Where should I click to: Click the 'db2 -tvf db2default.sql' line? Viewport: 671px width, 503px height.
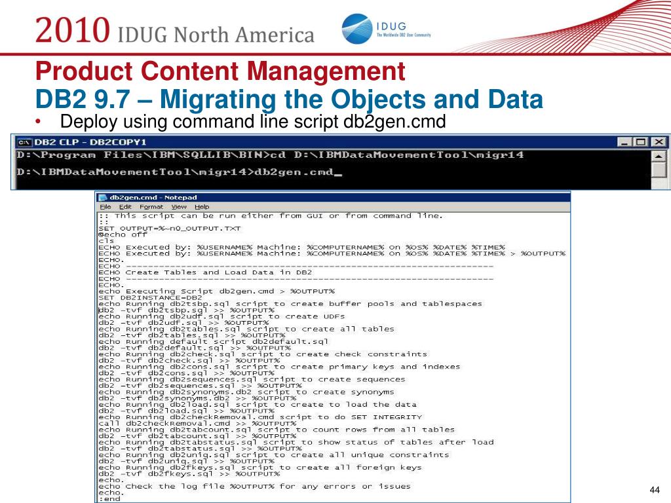coord(194,348)
